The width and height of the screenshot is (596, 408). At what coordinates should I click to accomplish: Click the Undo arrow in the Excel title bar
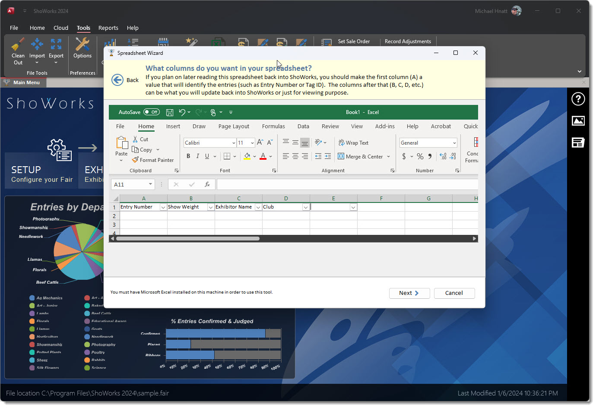tap(182, 112)
